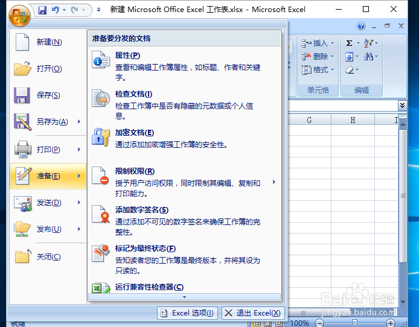Click the Undo arrow icon

tap(56, 10)
